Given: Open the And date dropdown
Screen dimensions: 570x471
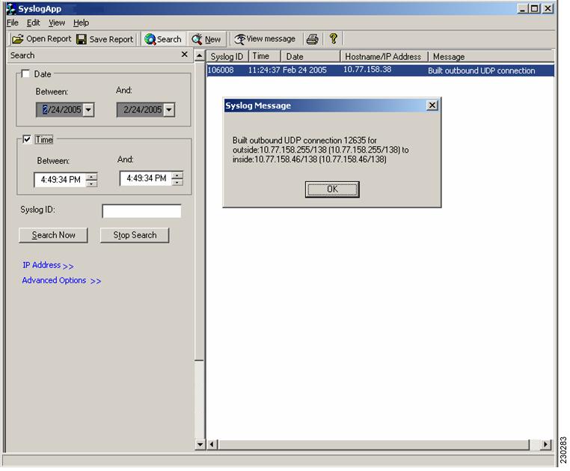Looking at the screenshot, I should click(169, 109).
